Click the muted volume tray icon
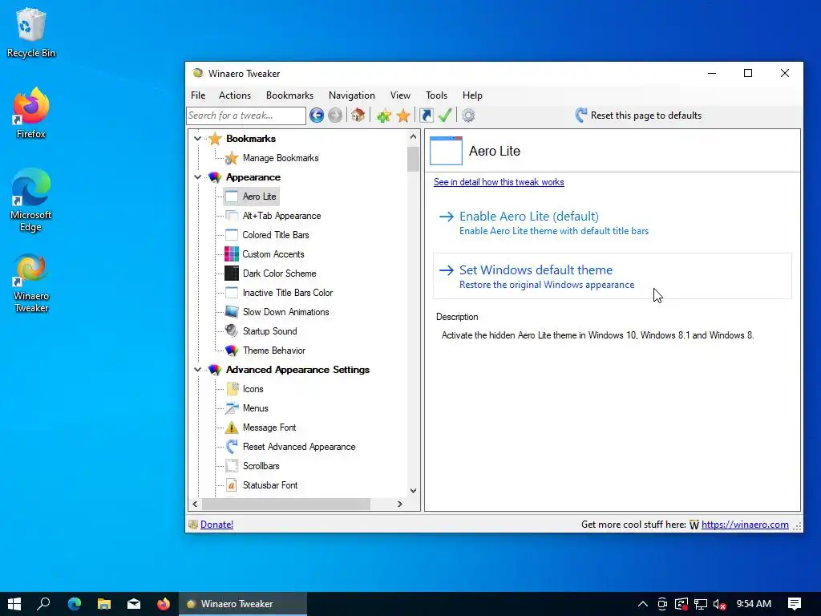Screen dimensions: 821x616 [x=719, y=605]
